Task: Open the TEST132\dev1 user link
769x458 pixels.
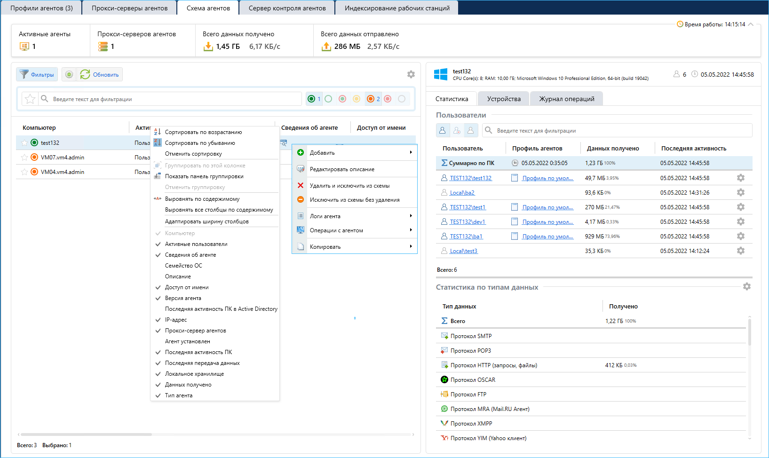Action: point(468,221)
